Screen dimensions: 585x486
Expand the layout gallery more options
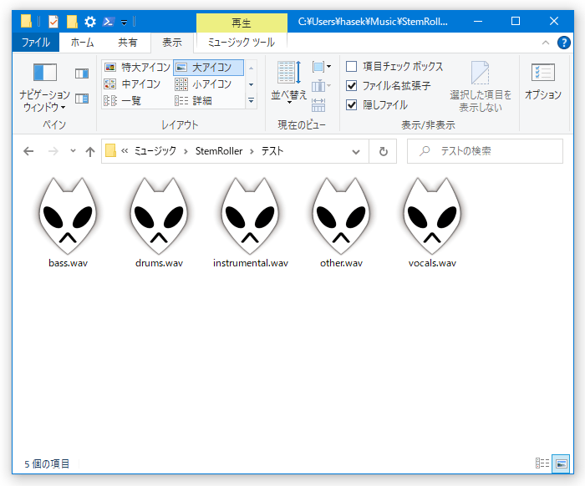(x=251, y=101)
